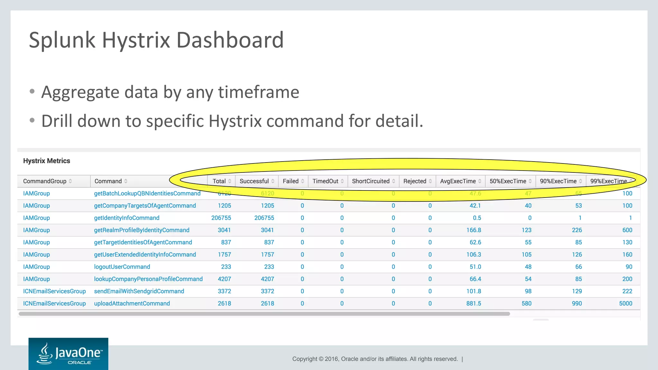Click Total value 837
This screenshot has height=370, width=658.
[x=226, y=242]
